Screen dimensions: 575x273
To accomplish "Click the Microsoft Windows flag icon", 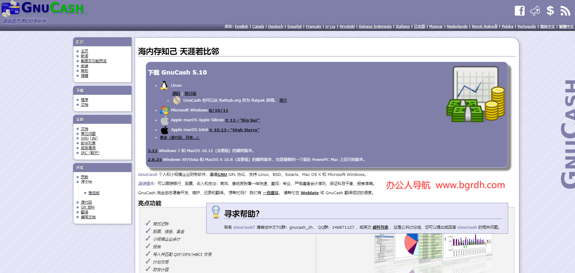I will tap(164, 110).
